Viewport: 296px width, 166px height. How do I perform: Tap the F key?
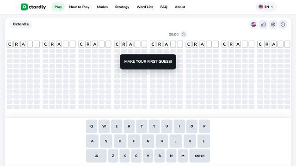[134, 141]
